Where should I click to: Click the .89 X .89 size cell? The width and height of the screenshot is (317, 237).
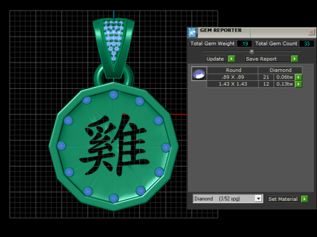point(232,77)
